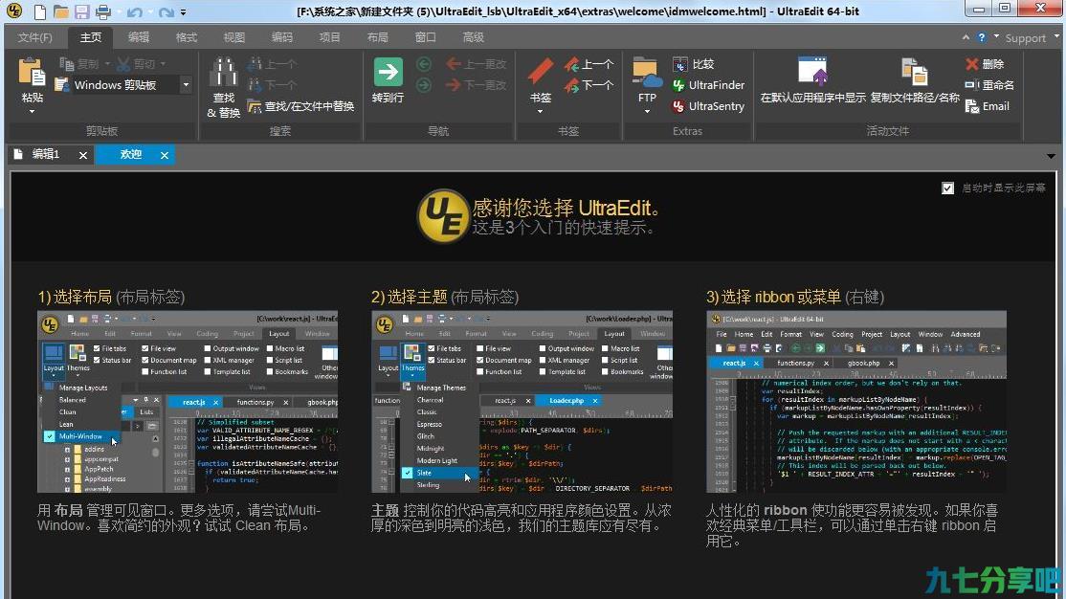Viewport: 1066px width, 599px height.
Task: Jump to 上一更改
Action: tap(476, 64)
